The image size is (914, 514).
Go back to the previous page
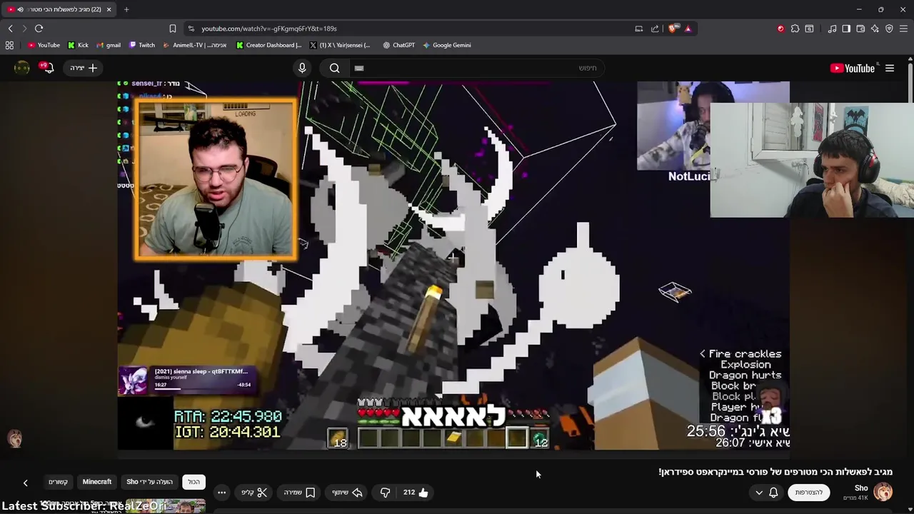click(11, 29)
